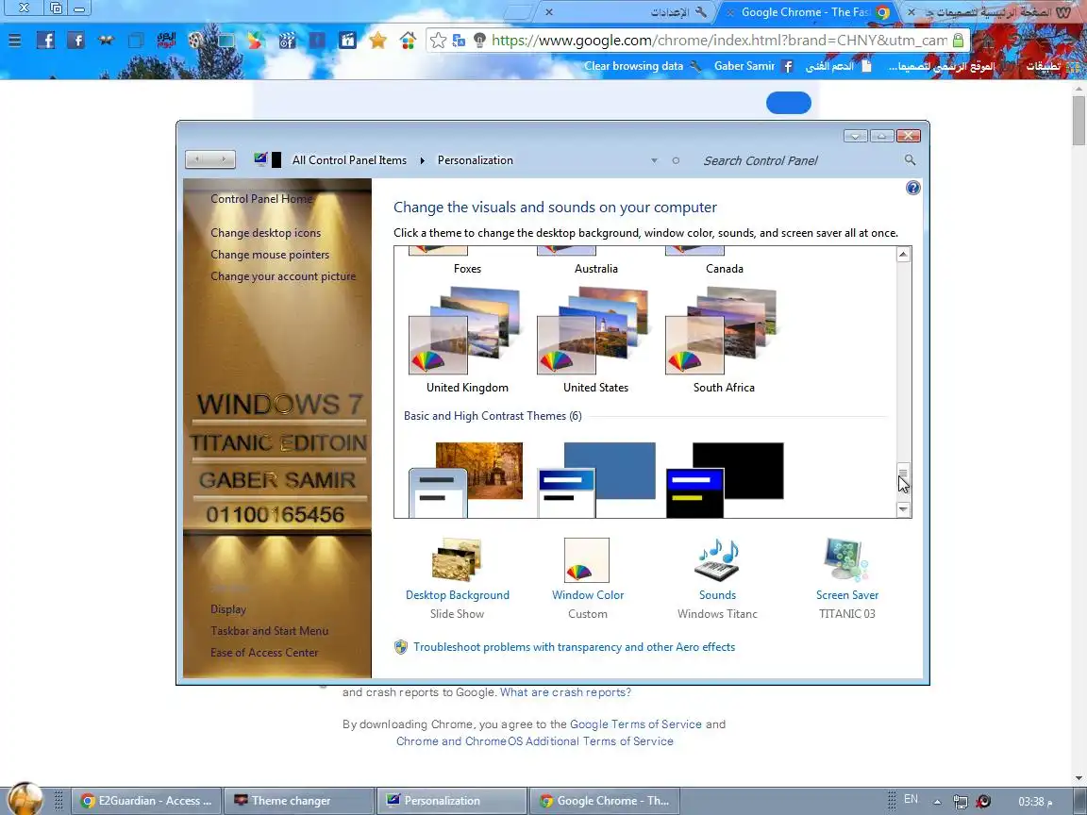This screenshot has height=815, width=1087.
Task: Click the clock in the taskbar
Action: click(1036, 802)
